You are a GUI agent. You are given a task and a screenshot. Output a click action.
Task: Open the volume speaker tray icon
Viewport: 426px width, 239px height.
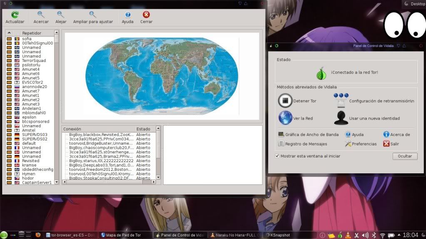[365, 235]
